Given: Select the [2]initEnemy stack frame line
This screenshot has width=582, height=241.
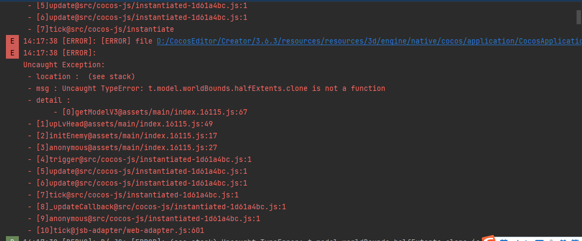Looking at the screenshot, I should tap(122, 136).
